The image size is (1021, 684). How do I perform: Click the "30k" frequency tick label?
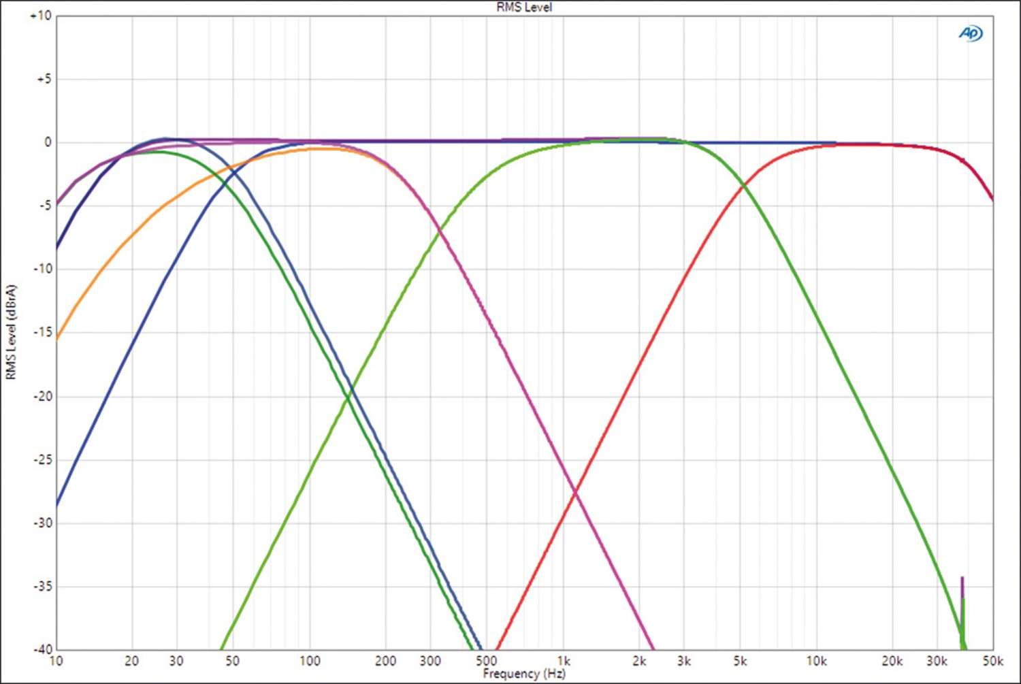click(937, 661)
